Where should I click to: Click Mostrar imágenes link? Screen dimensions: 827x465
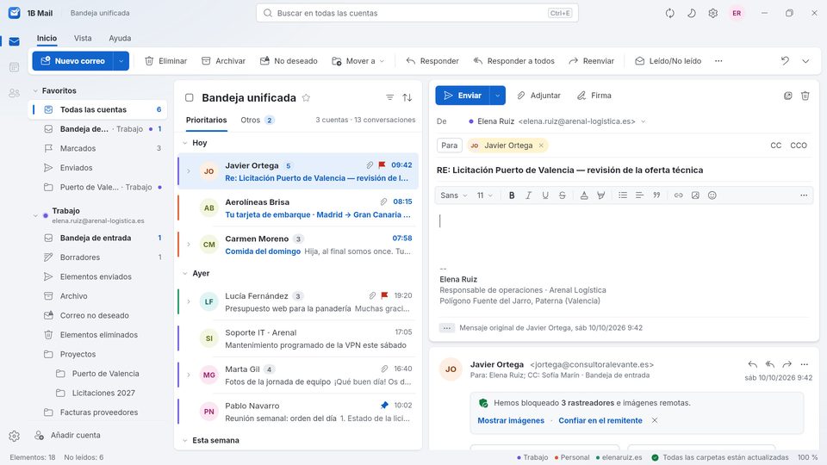click(x=511, y=421)
